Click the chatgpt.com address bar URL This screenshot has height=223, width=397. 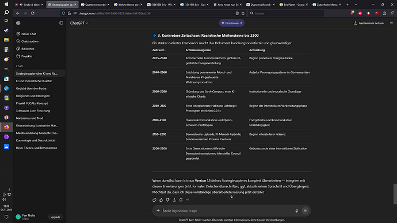(114, 13)
